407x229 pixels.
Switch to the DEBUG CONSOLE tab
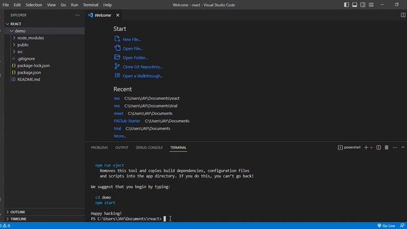point(149,148)
